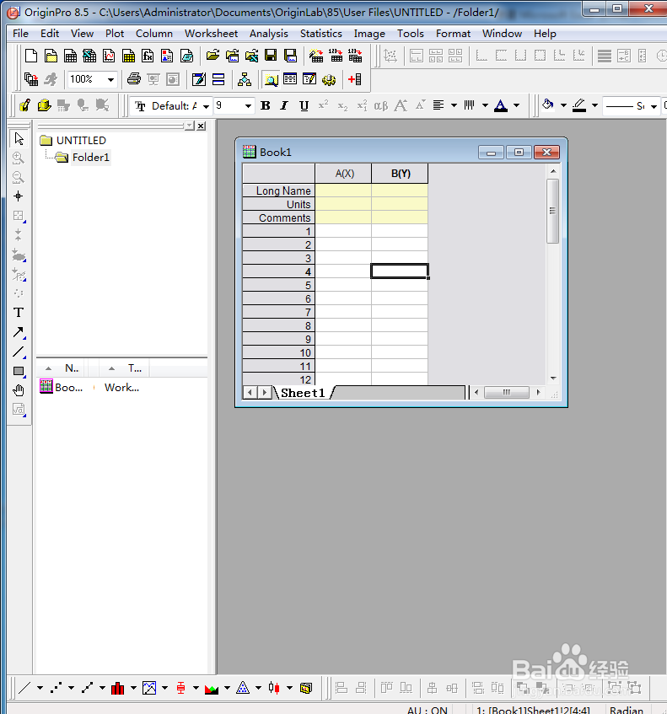The width and height of the screenshot is (667, 714).
Task: Click the Scatter plot icon
Action: point(56,688)
